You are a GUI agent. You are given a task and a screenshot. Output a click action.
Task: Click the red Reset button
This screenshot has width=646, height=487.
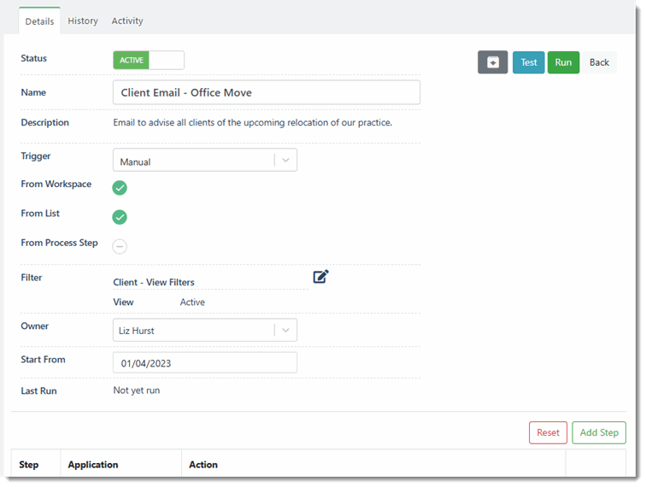click(548, 432)
